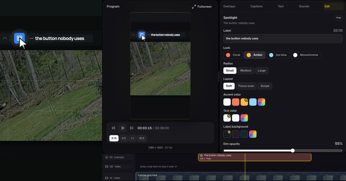
Task: Set radius to Small
Action: 230,70
